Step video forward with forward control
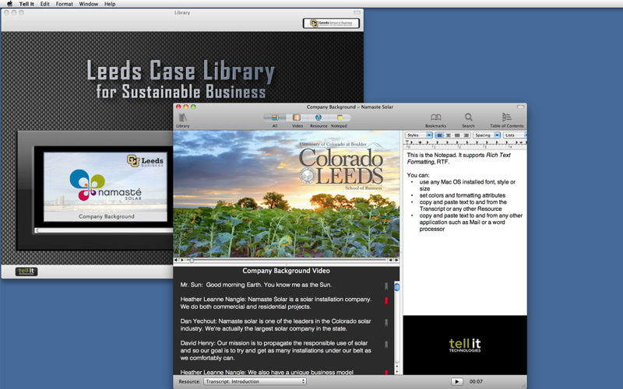This screenshot has width=623, height=389. (x=396, y=260)
